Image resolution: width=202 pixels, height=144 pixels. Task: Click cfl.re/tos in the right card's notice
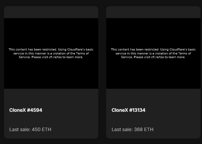pos(158,57)
